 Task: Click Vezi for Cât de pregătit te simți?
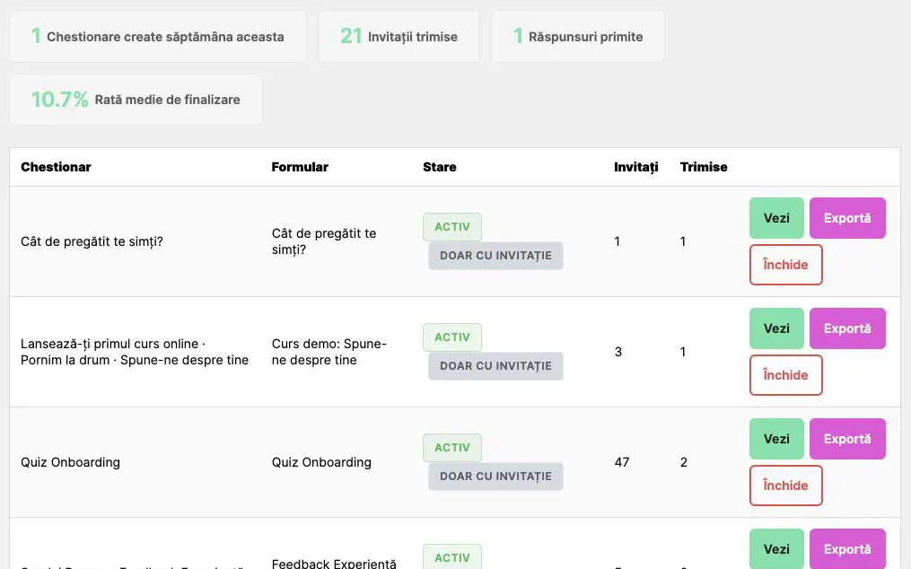(776, 218)
